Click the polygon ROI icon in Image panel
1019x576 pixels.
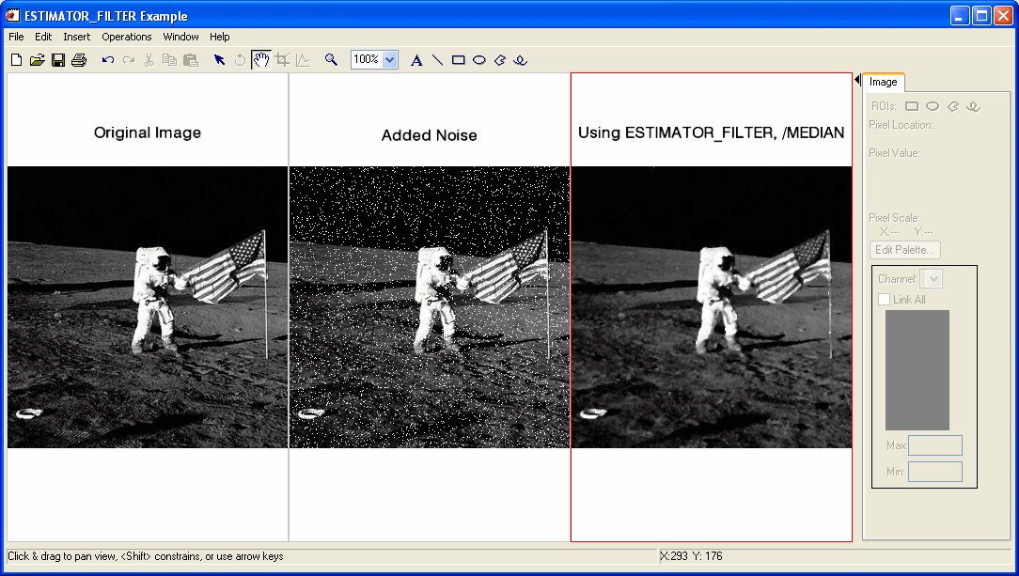(x=953, y=106)
